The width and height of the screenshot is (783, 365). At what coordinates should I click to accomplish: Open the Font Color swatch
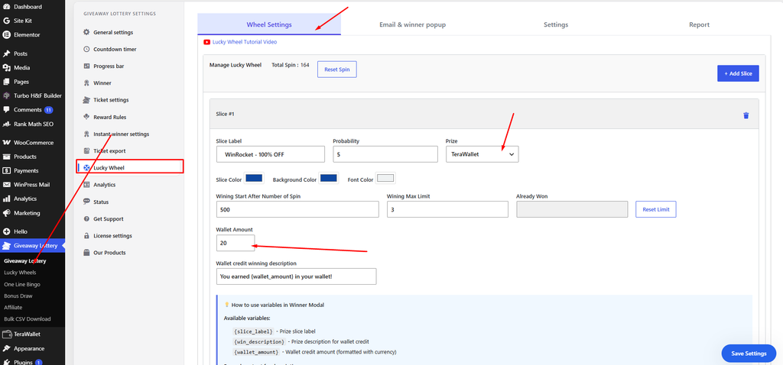coord(385,178)
